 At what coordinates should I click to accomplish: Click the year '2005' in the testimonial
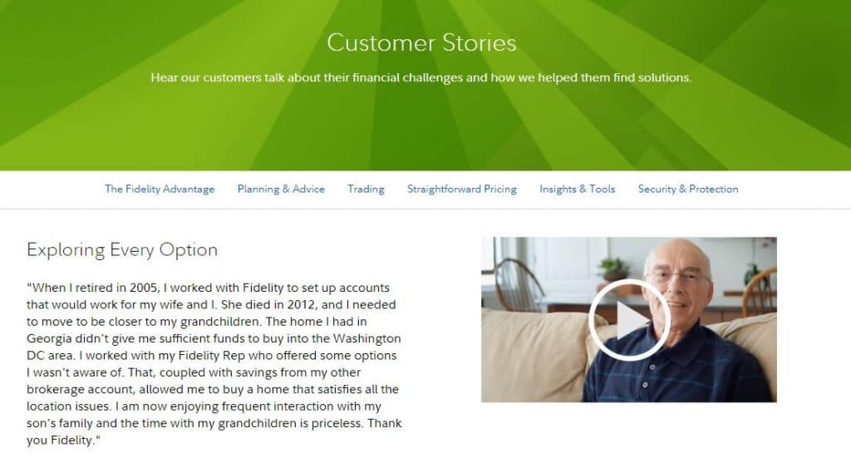[x=143, y=288]
